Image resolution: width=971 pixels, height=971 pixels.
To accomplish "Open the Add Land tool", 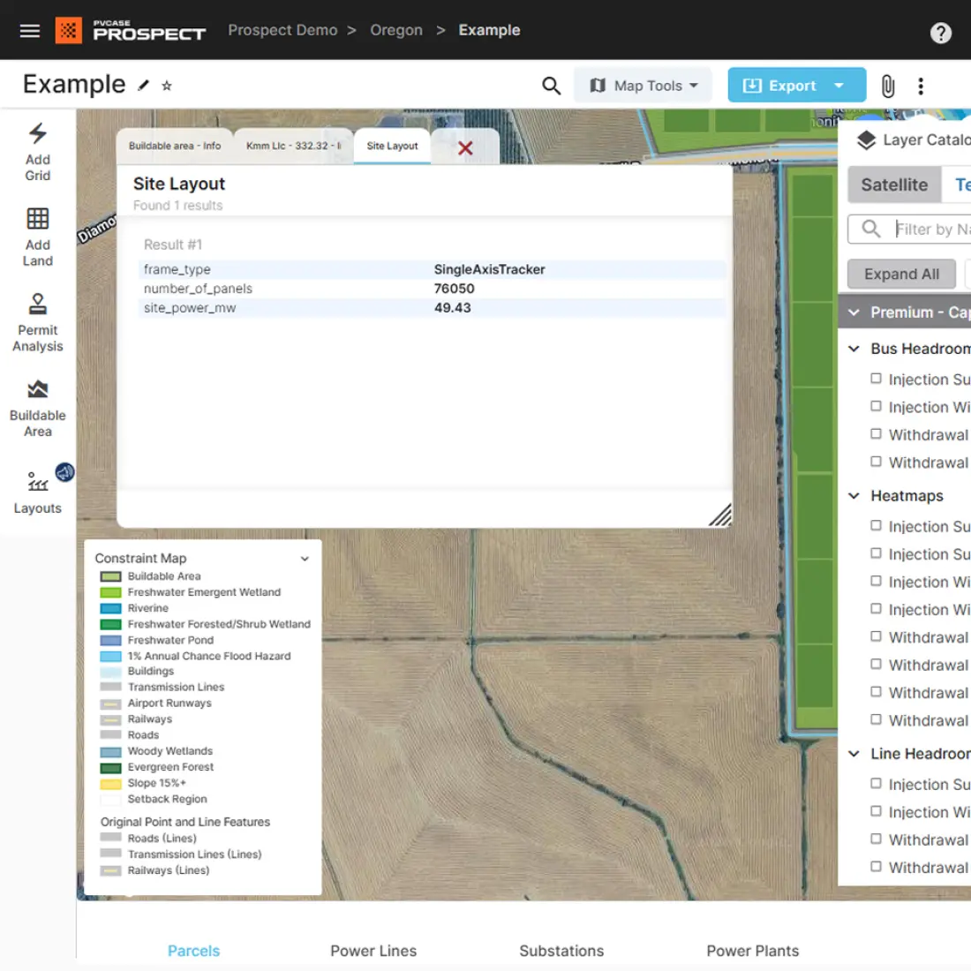I will pyautogui.click(x=36, y=234).
